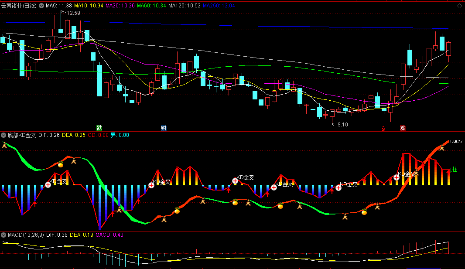Click the MA5: 11.38 label

(x=59, y=6)
